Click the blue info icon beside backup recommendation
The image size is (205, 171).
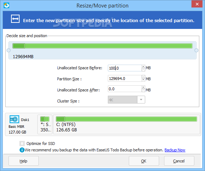point(22,150)
